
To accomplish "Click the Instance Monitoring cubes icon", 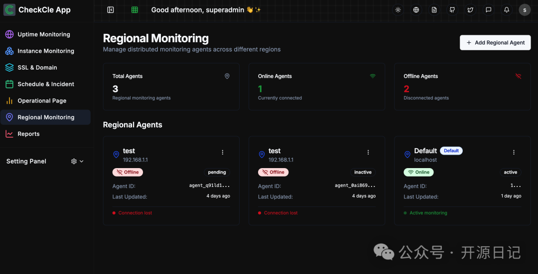I will click(9, 51).
